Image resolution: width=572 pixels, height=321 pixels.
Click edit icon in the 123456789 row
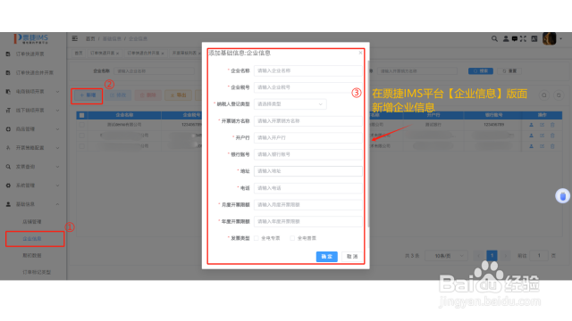click(542, 125)
